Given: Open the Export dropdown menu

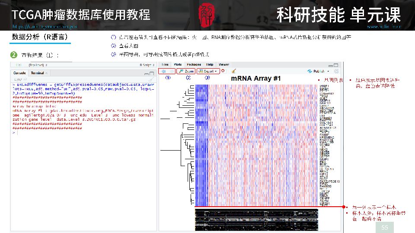Looking at the screenshot, I should click(x=208, y=71).
